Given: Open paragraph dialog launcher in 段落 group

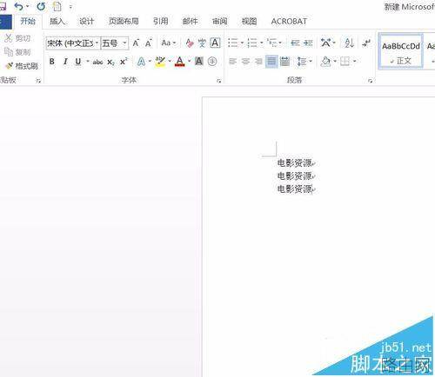Looking at the screenshot, I should tap(370, 81).
